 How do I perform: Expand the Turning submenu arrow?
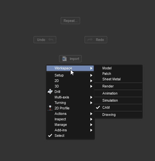click(91, 103)
